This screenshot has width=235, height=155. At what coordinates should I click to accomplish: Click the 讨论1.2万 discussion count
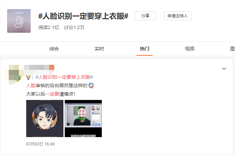pos(74,27)
